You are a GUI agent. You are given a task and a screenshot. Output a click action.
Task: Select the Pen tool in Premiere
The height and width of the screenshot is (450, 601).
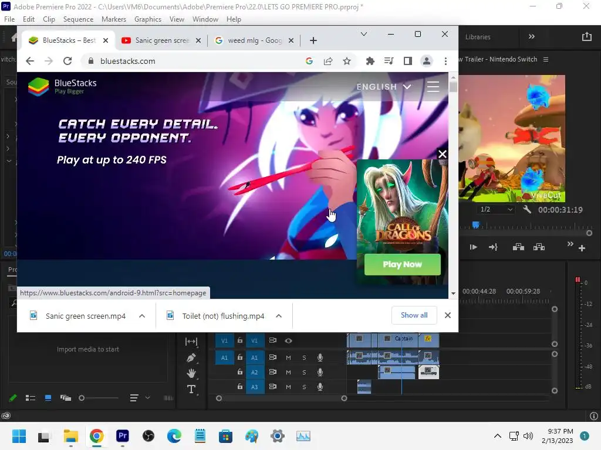pyautogui.click(x=191, y=358)
